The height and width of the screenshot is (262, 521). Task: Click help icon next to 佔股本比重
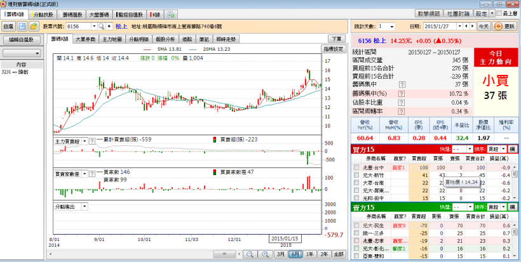click(x=402, y=103)
